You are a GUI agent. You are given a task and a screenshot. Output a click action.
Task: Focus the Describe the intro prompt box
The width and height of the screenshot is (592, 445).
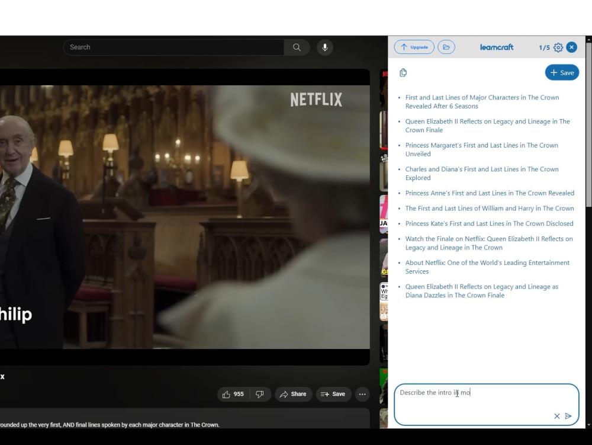486,405
